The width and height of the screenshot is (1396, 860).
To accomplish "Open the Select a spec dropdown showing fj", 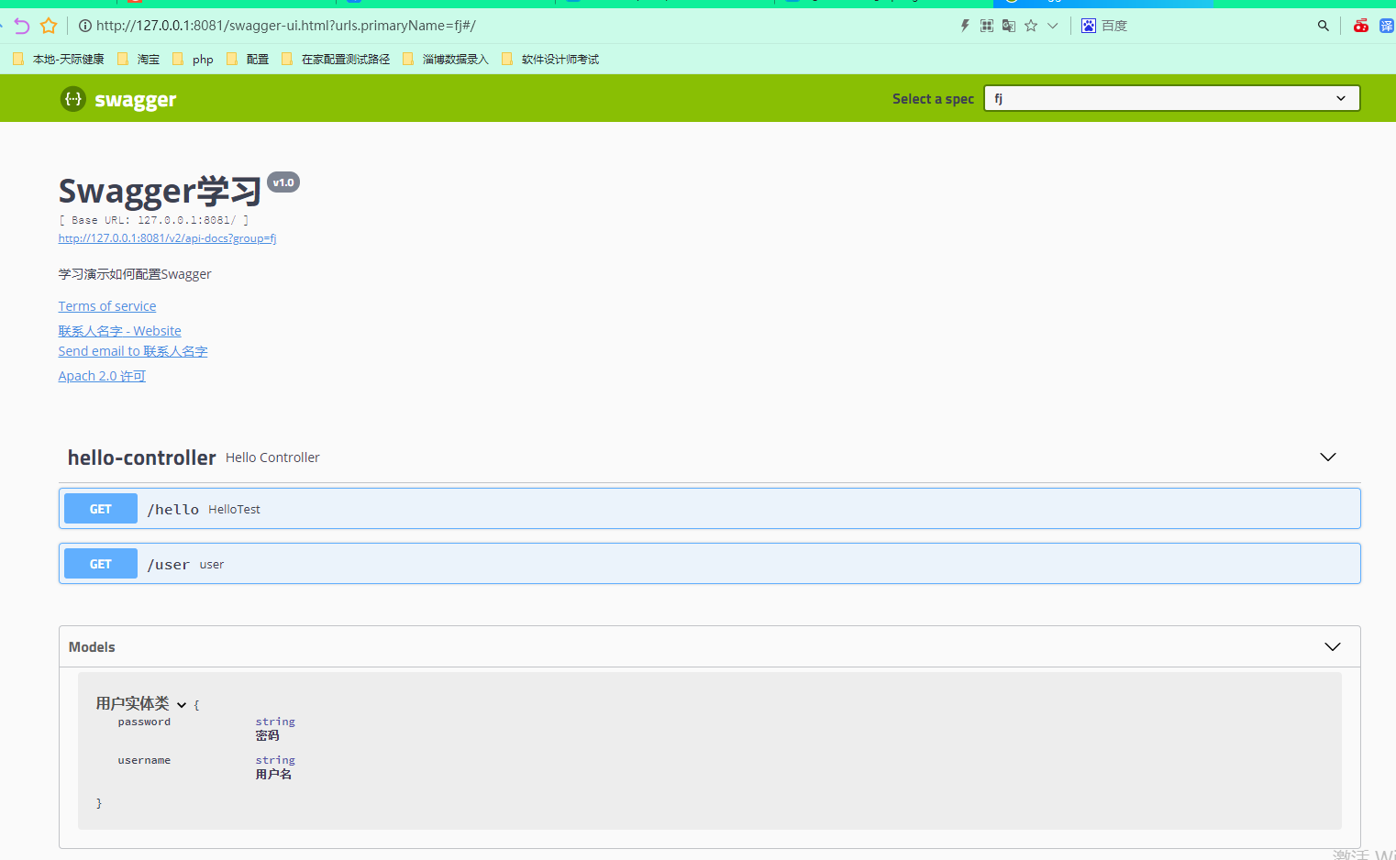I will pyautogui.click(x=1172, y=98).
